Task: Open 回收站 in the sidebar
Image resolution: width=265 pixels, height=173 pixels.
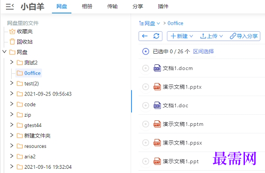Action: 25,42
